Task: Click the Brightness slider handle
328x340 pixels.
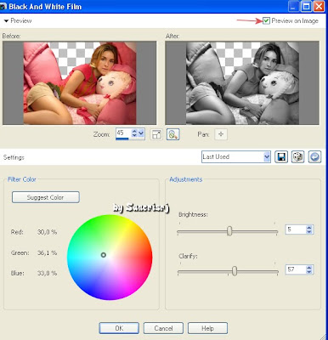Action: [x=229, y=231]
